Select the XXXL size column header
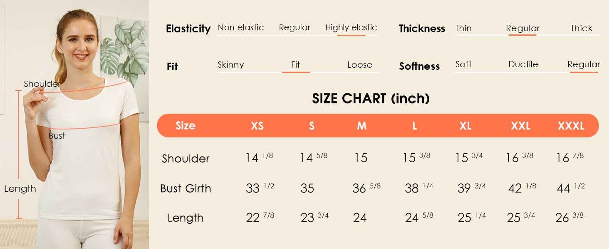 point(571,126)
